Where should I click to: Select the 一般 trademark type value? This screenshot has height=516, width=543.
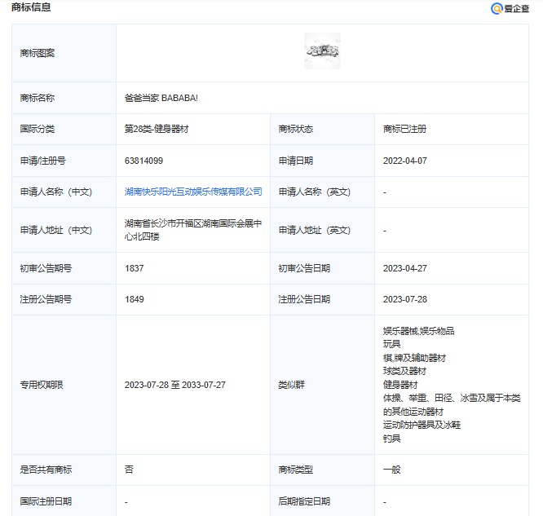(x=391, y=470)
